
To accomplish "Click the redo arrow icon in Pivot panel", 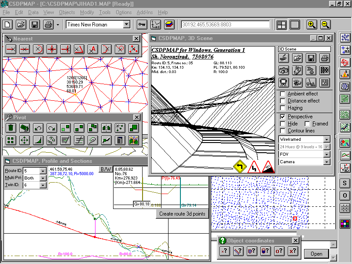I will click(x=51, y=128).
